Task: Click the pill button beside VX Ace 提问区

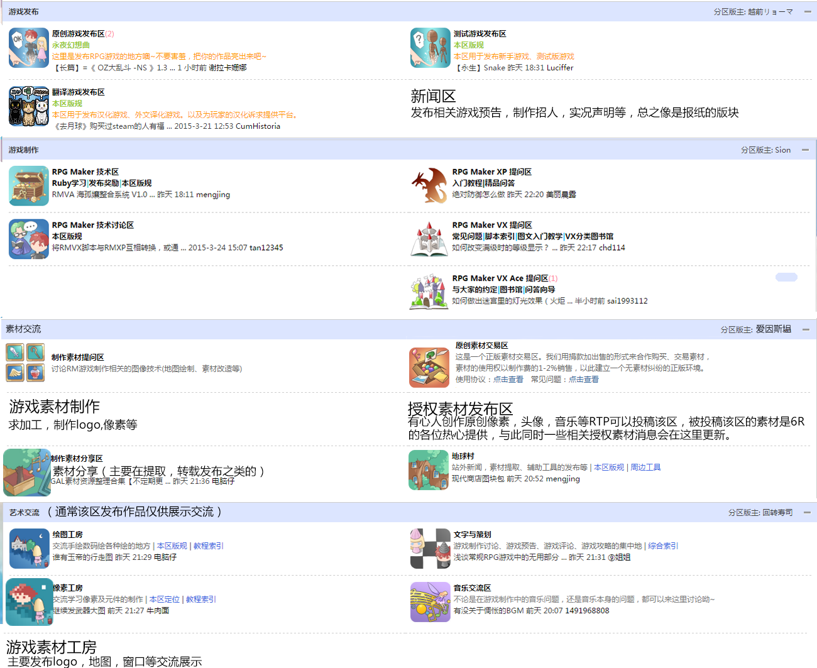Action: 786,277
